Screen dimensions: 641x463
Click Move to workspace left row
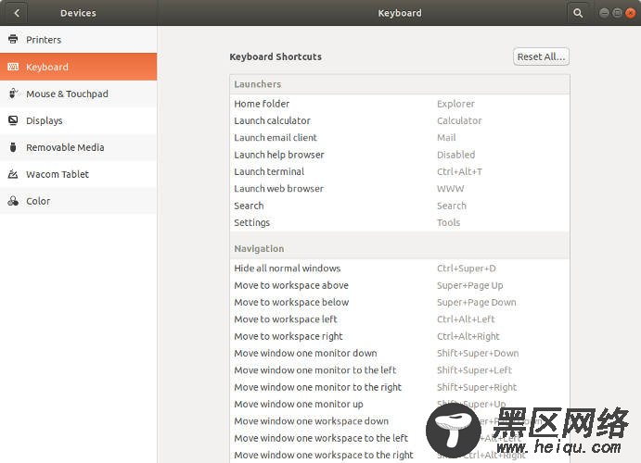400,319
